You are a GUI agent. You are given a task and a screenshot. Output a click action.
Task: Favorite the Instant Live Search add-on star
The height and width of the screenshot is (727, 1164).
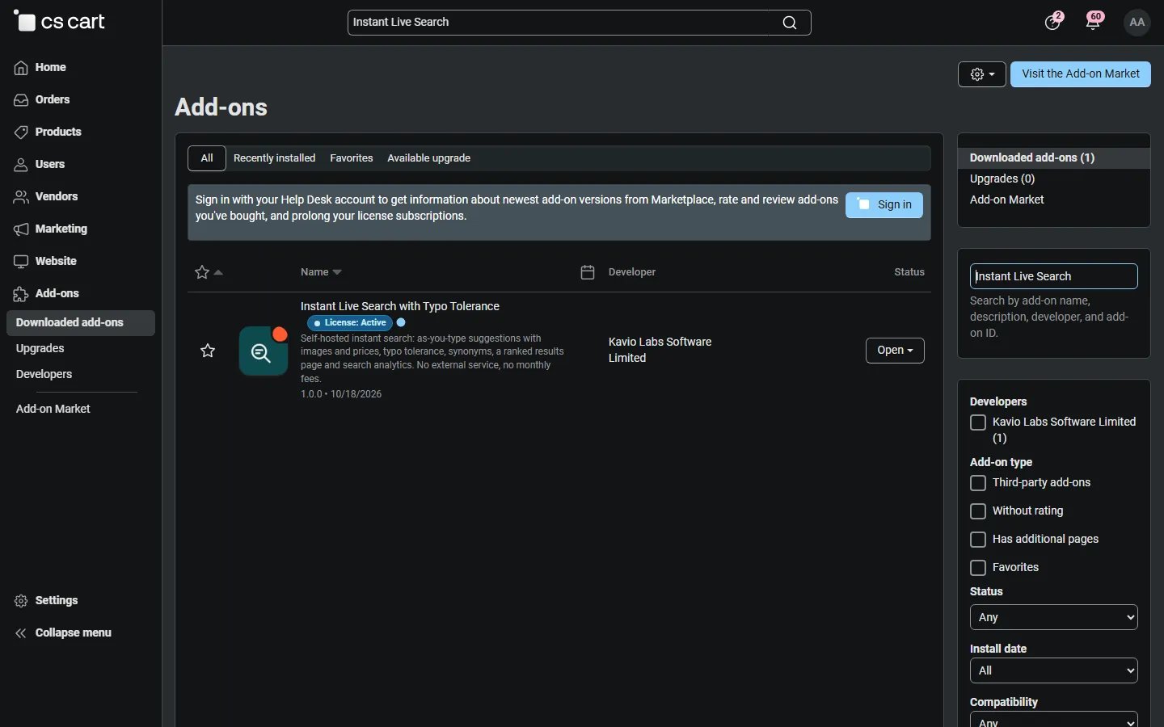[x=208, y=351]
